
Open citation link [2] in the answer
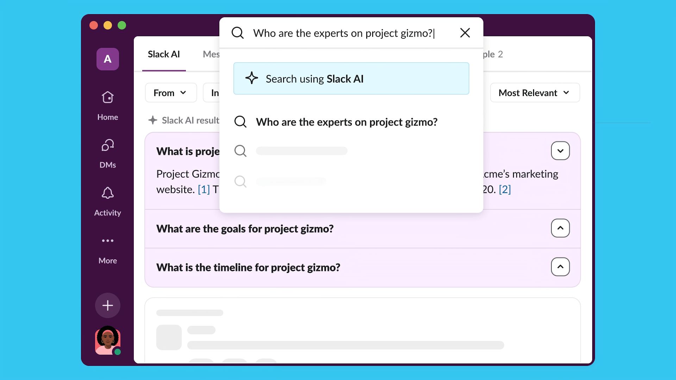click(505, 189)
